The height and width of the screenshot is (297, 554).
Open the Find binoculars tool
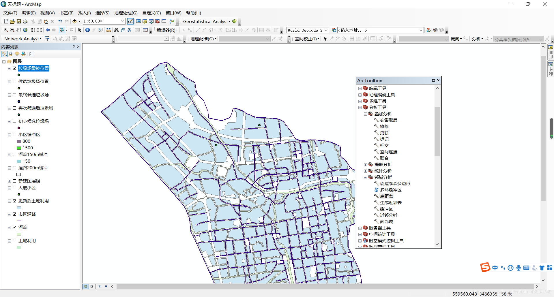point(117,30)
